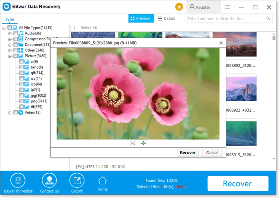Expand the Audio(36) tree node

click(x=10, y=34)
